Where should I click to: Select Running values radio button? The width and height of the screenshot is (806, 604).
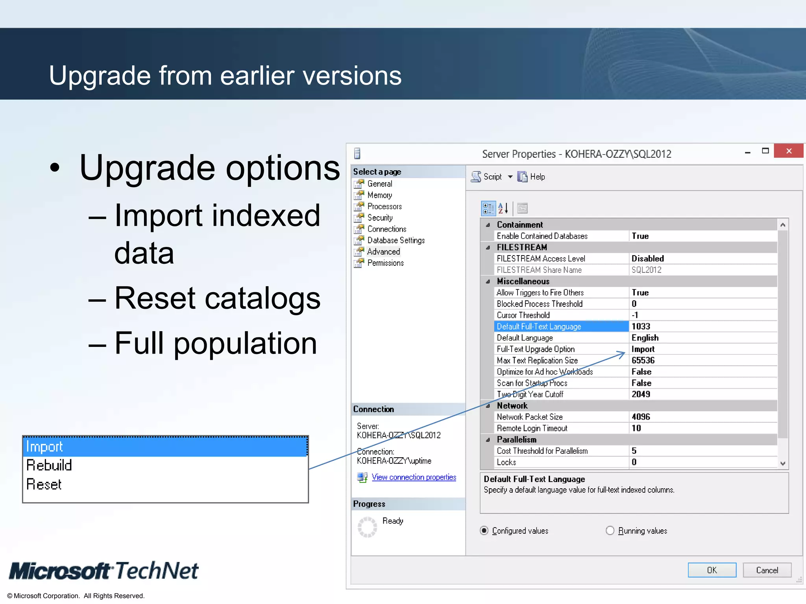tap(610, 531)
